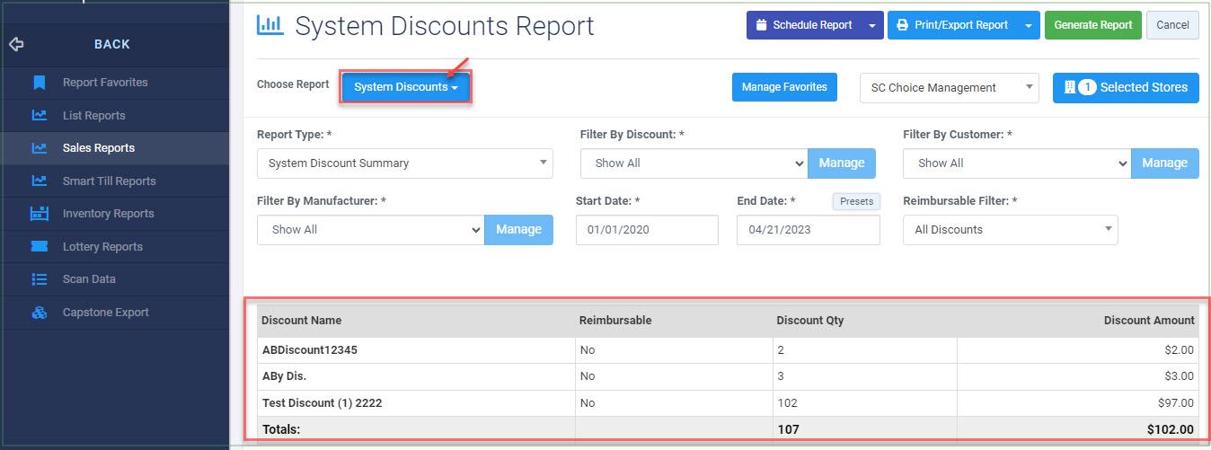Screen dimensions: 1211x450
Task: Open the System Discounts report chooser
Action: tap(406, 87)
